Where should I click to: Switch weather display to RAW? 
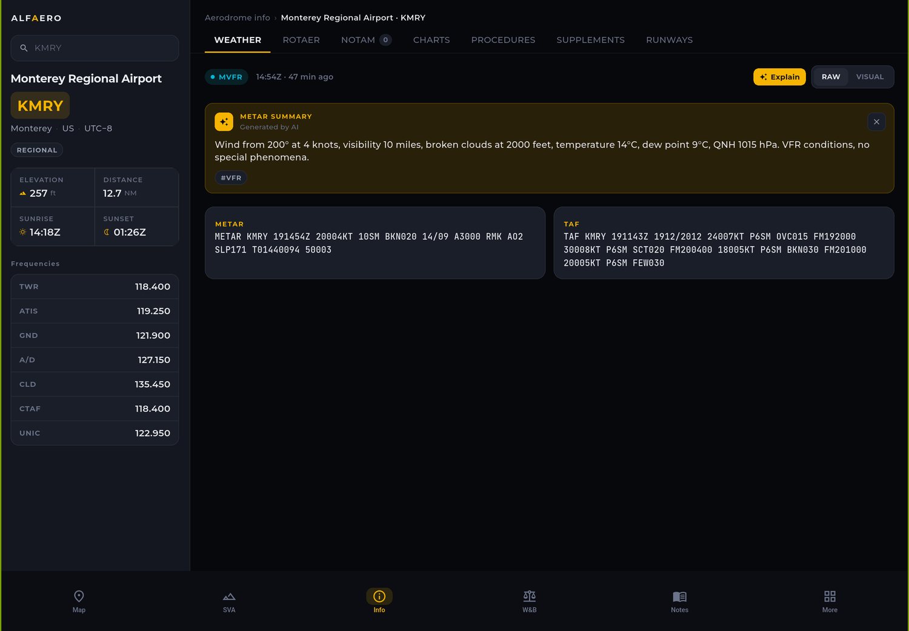click(831, 77)
